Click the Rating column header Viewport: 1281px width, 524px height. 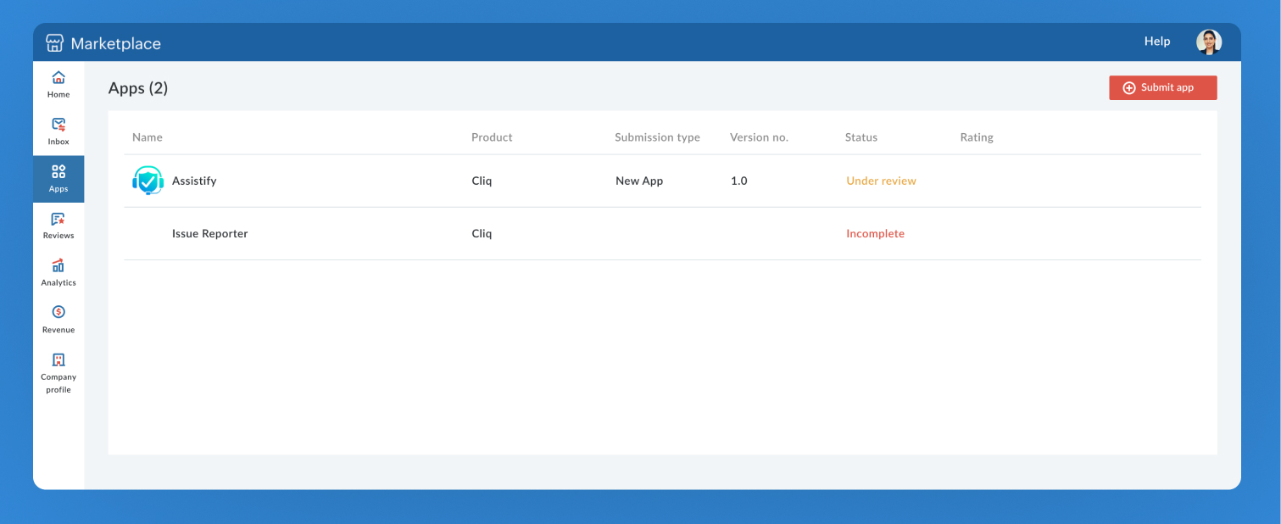coord(977,137)
